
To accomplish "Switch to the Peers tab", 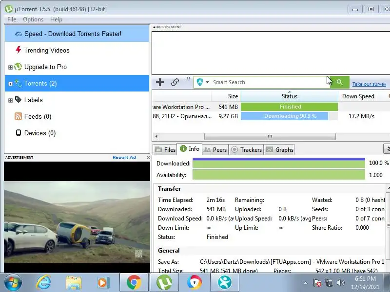I will [x=215, y=150].
